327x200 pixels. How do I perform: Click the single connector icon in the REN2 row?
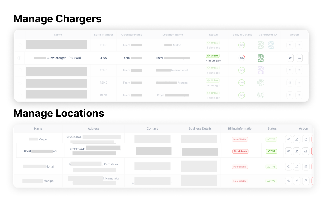(261, 83)
